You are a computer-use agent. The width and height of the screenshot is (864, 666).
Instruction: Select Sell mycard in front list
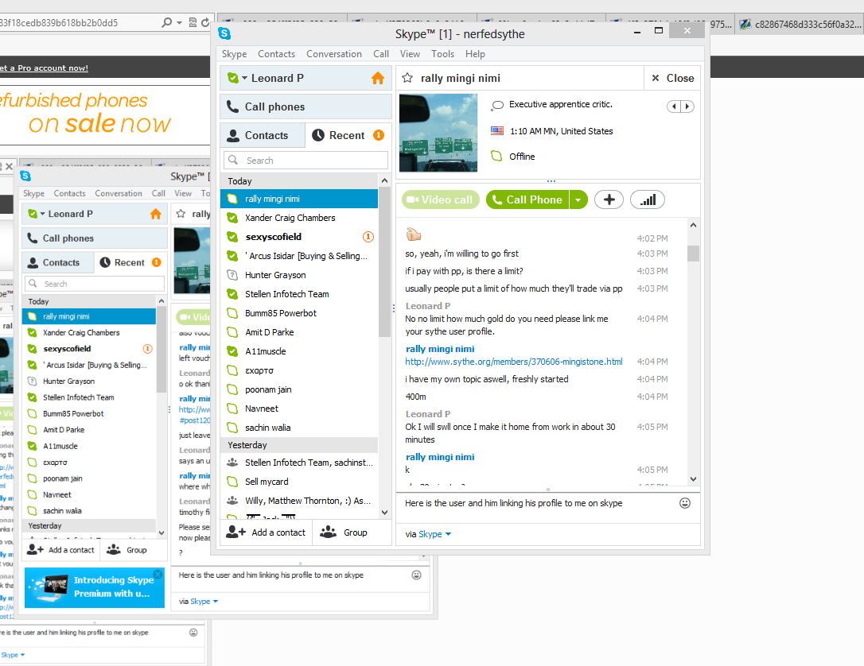299,482
